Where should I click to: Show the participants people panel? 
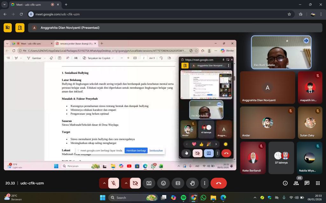pyautogui.click(x=296, y=183)
